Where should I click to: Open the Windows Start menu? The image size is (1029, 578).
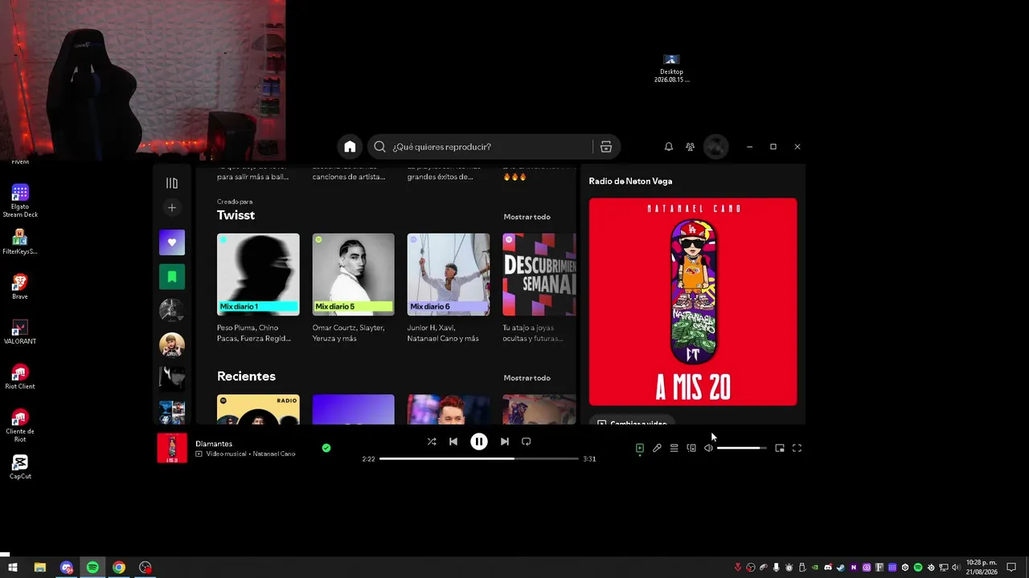(13, 568)
